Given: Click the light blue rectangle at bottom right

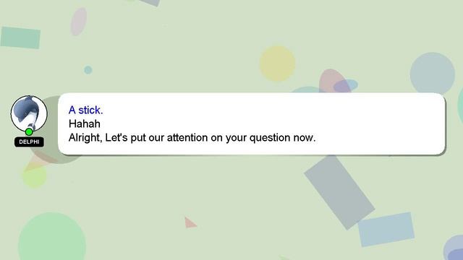Looking at the screenshot, I should [x=386, y=230].
